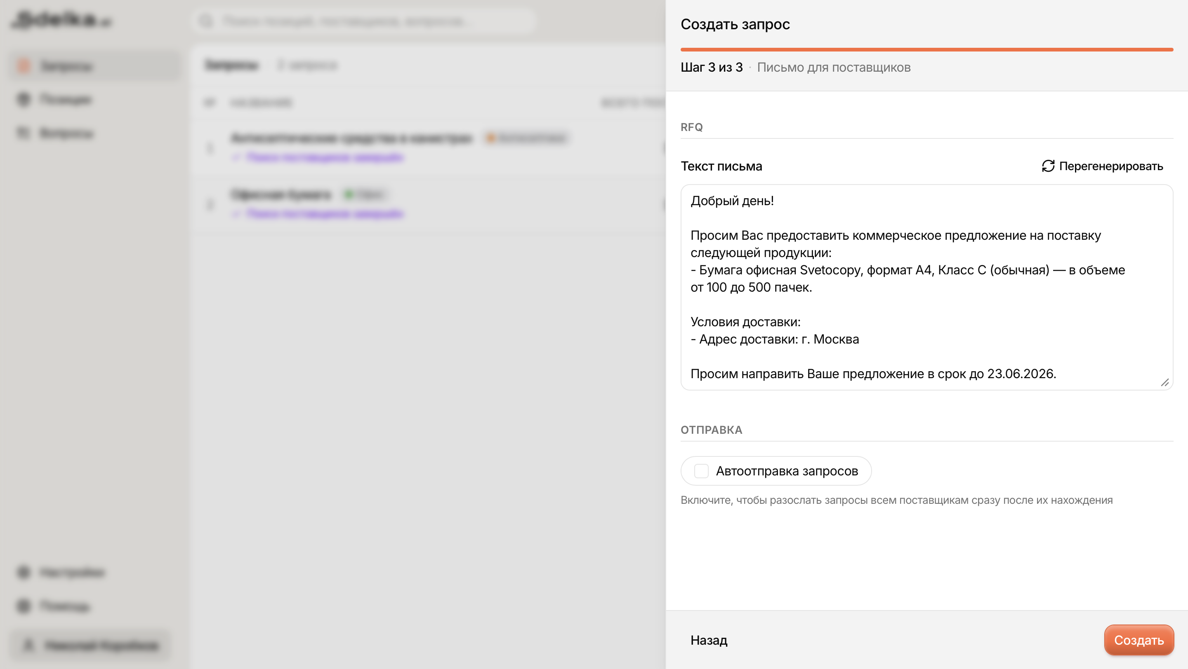The width and height of the screenshot is (1188, 669).
Task: Click the 'Создать запрос' panel title
Action: tap(735, 24)
